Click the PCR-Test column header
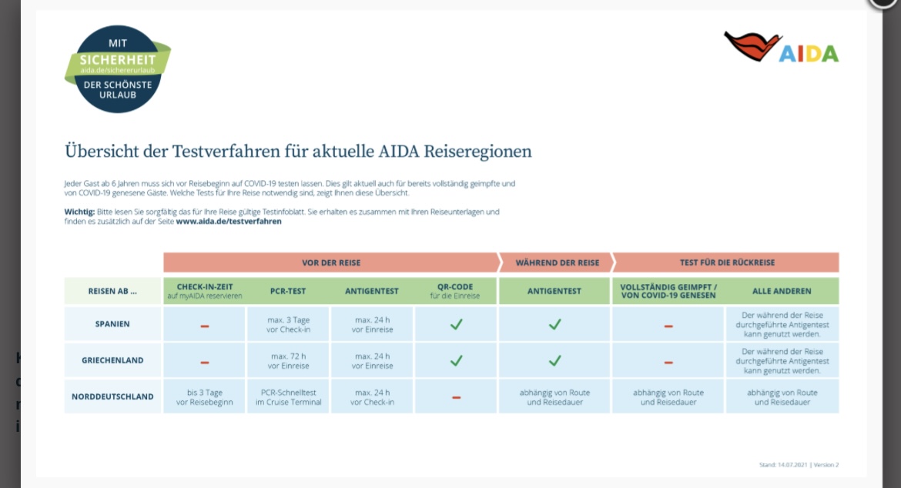 288,291
